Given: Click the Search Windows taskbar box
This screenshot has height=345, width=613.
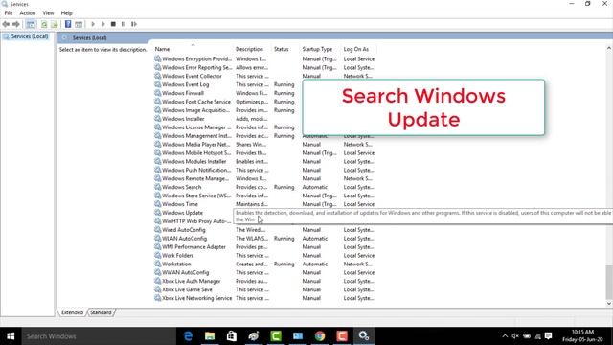Looking at the screenshot, I should tap(98, 336).
